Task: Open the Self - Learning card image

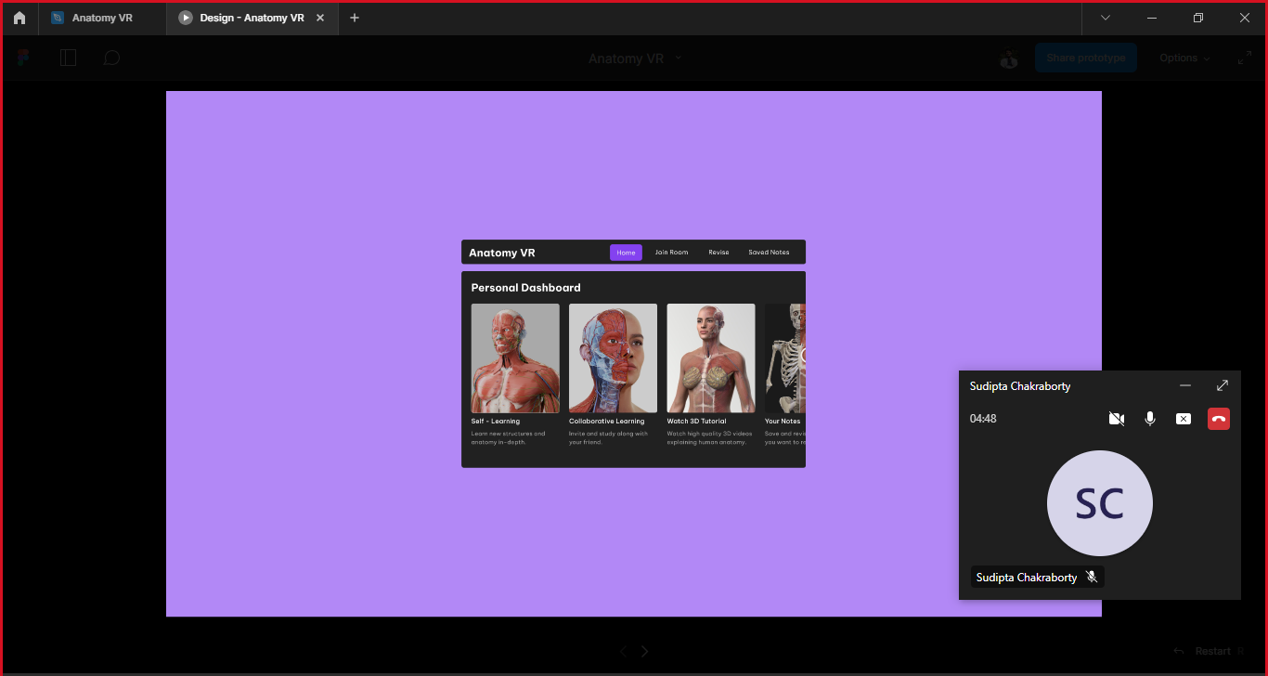Action: click(x=515, y=358)
